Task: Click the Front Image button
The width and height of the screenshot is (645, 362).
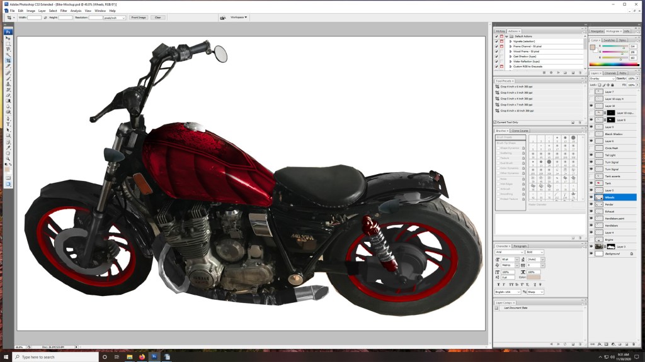Action: pos(139,18)
